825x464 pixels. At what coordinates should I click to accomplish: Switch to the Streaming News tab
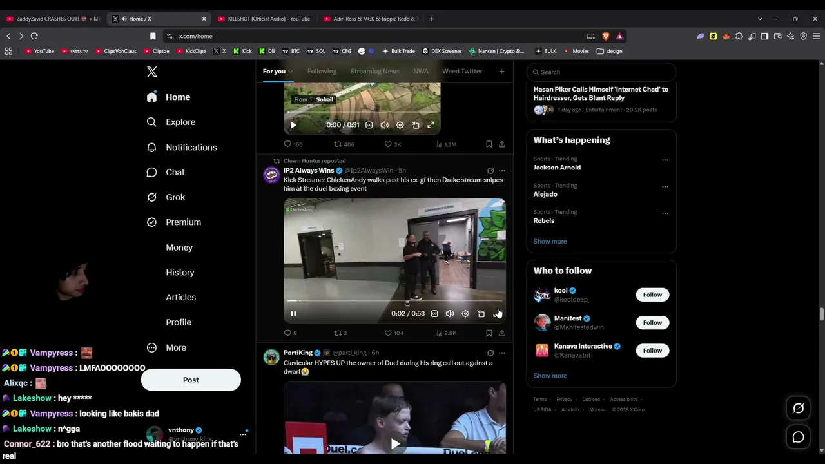pyautogui.click(x=374, y=72)
